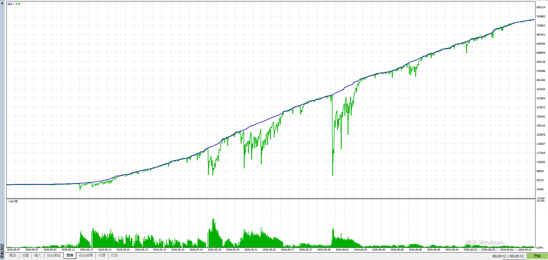Image resolution: width=548 pixels, height=260 pixels.
Task: Click the 295110 axis value
Action: pyautogui.click(x=541, y=126)
